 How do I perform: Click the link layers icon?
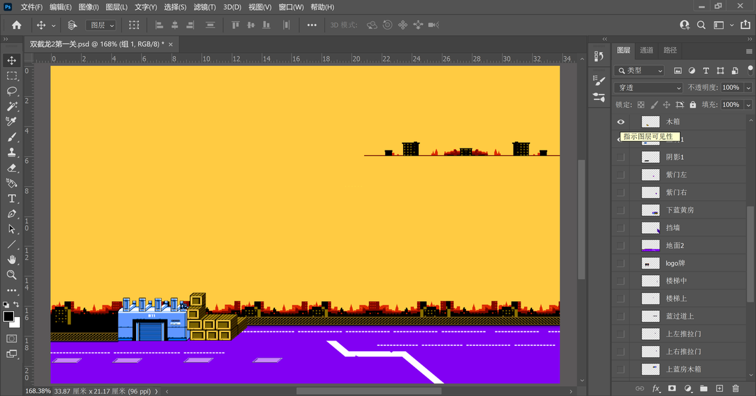[640, 388]
